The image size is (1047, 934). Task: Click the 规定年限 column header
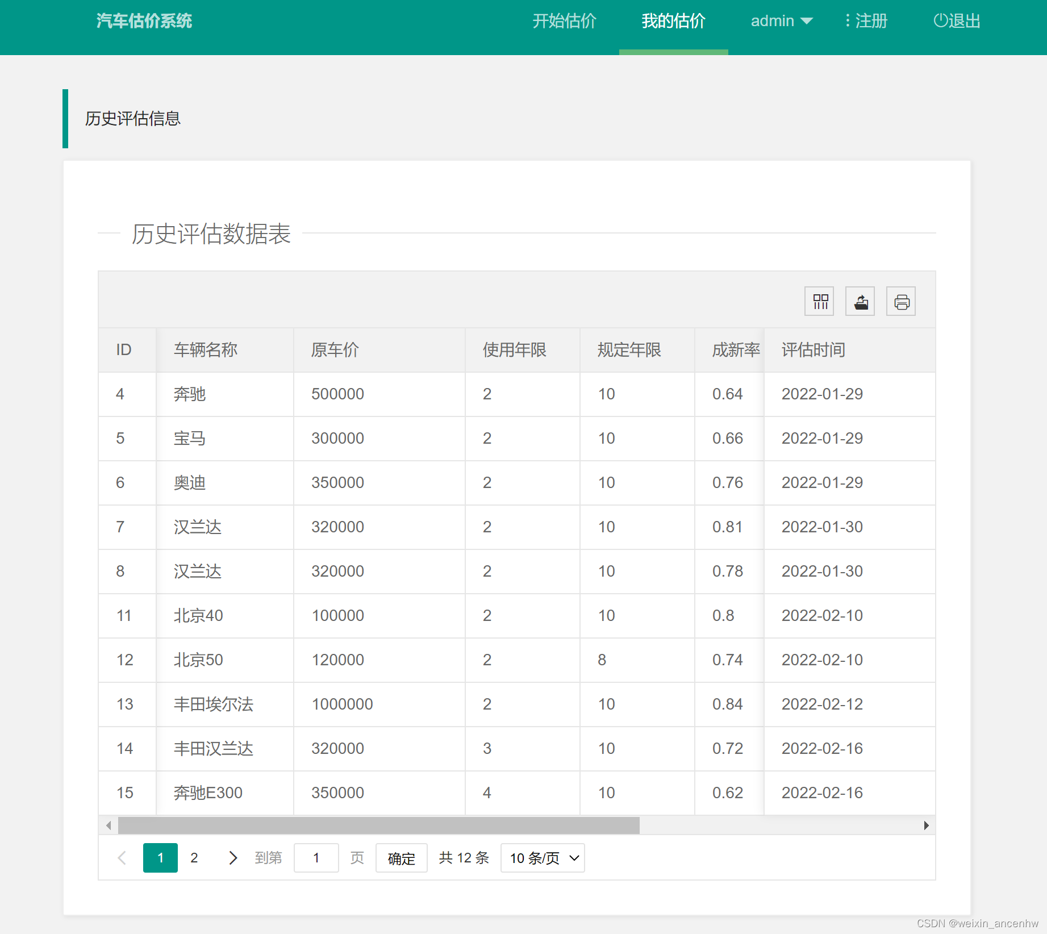tap(637, 350)
